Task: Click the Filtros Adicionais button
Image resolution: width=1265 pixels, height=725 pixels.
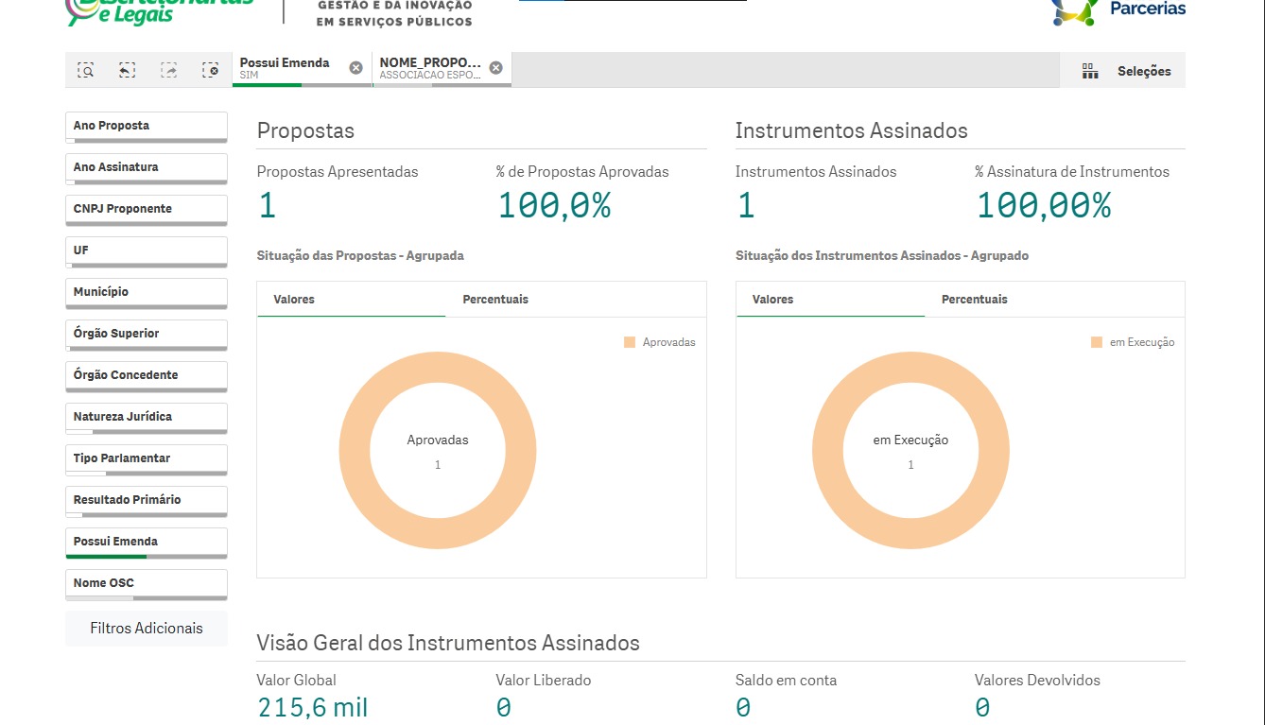Action: (146, 629)
